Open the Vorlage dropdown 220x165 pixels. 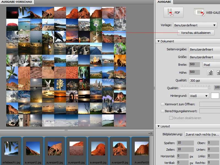point(195,25)
